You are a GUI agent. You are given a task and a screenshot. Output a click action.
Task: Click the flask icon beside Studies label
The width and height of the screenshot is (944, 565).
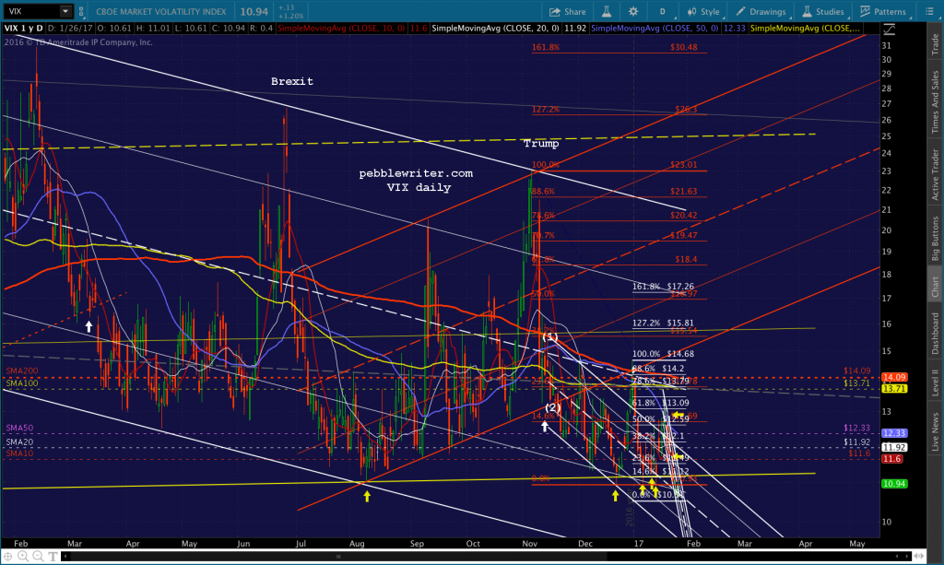point(806,12)
